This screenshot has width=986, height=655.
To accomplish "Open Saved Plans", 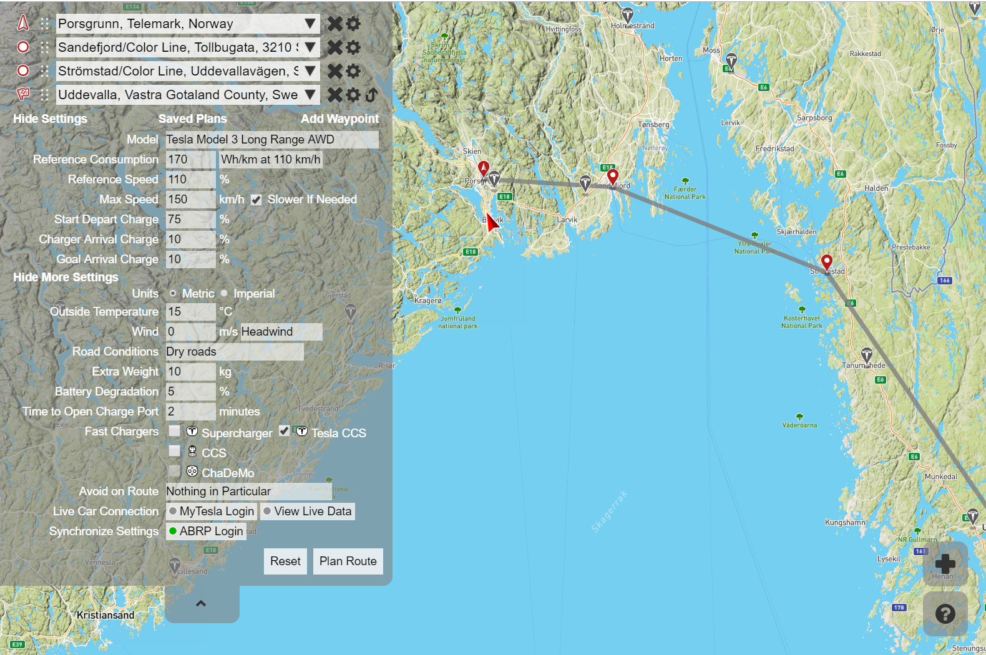I will tap(192, 119).
